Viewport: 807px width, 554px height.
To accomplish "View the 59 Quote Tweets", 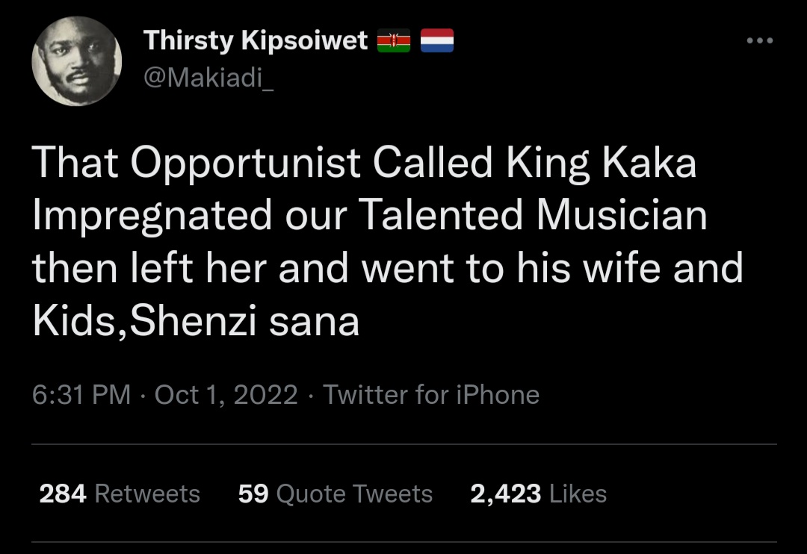I will click(335, 494).
